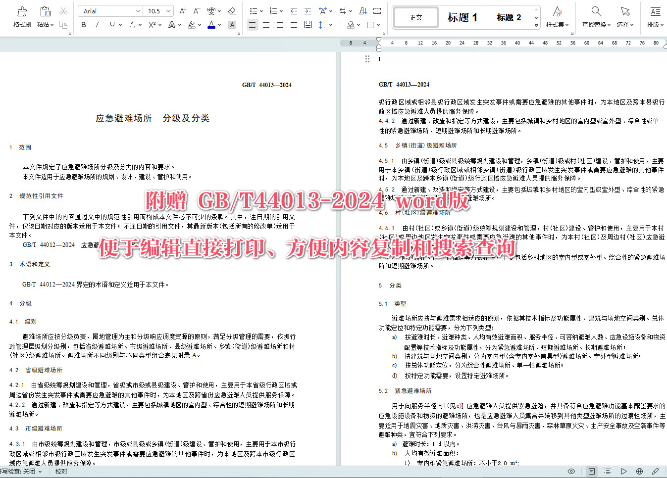Decrease indent of the paragraph
Screen dimensions: 667x478
coord(293,10)
